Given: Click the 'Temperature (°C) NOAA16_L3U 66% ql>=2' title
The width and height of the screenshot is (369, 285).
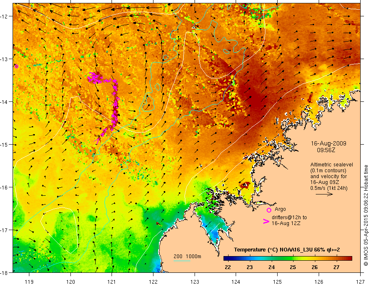Looking at the screenshot, I should tap(287, 250).
